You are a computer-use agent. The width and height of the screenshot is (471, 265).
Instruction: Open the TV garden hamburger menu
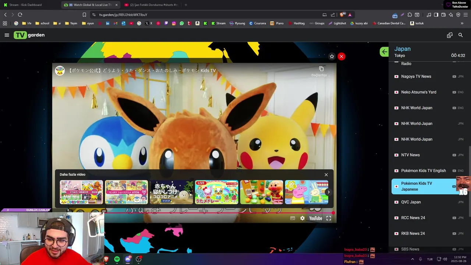(x=7, y=35)
